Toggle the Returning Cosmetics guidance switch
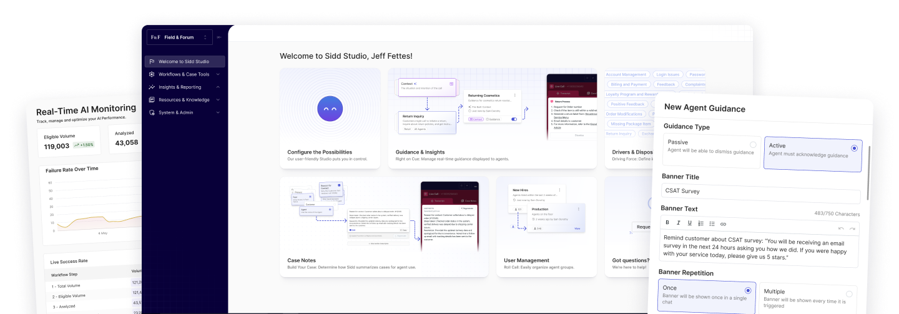This screenshot has width=899, height=314. [x=514, y=119]
